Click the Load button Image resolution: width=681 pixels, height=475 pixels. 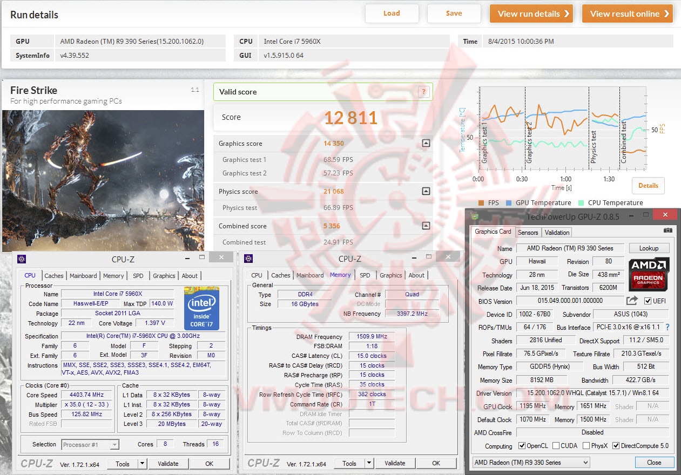coord(392,13)
